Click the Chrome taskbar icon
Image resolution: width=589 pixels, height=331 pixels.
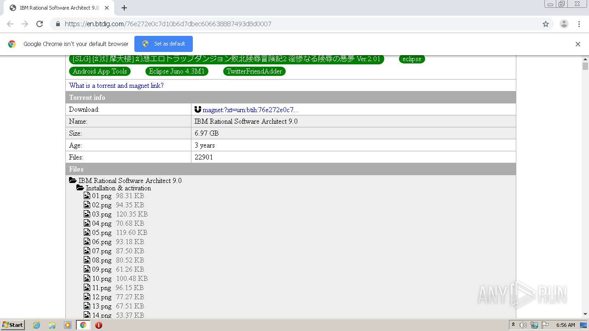pos(83,325)
